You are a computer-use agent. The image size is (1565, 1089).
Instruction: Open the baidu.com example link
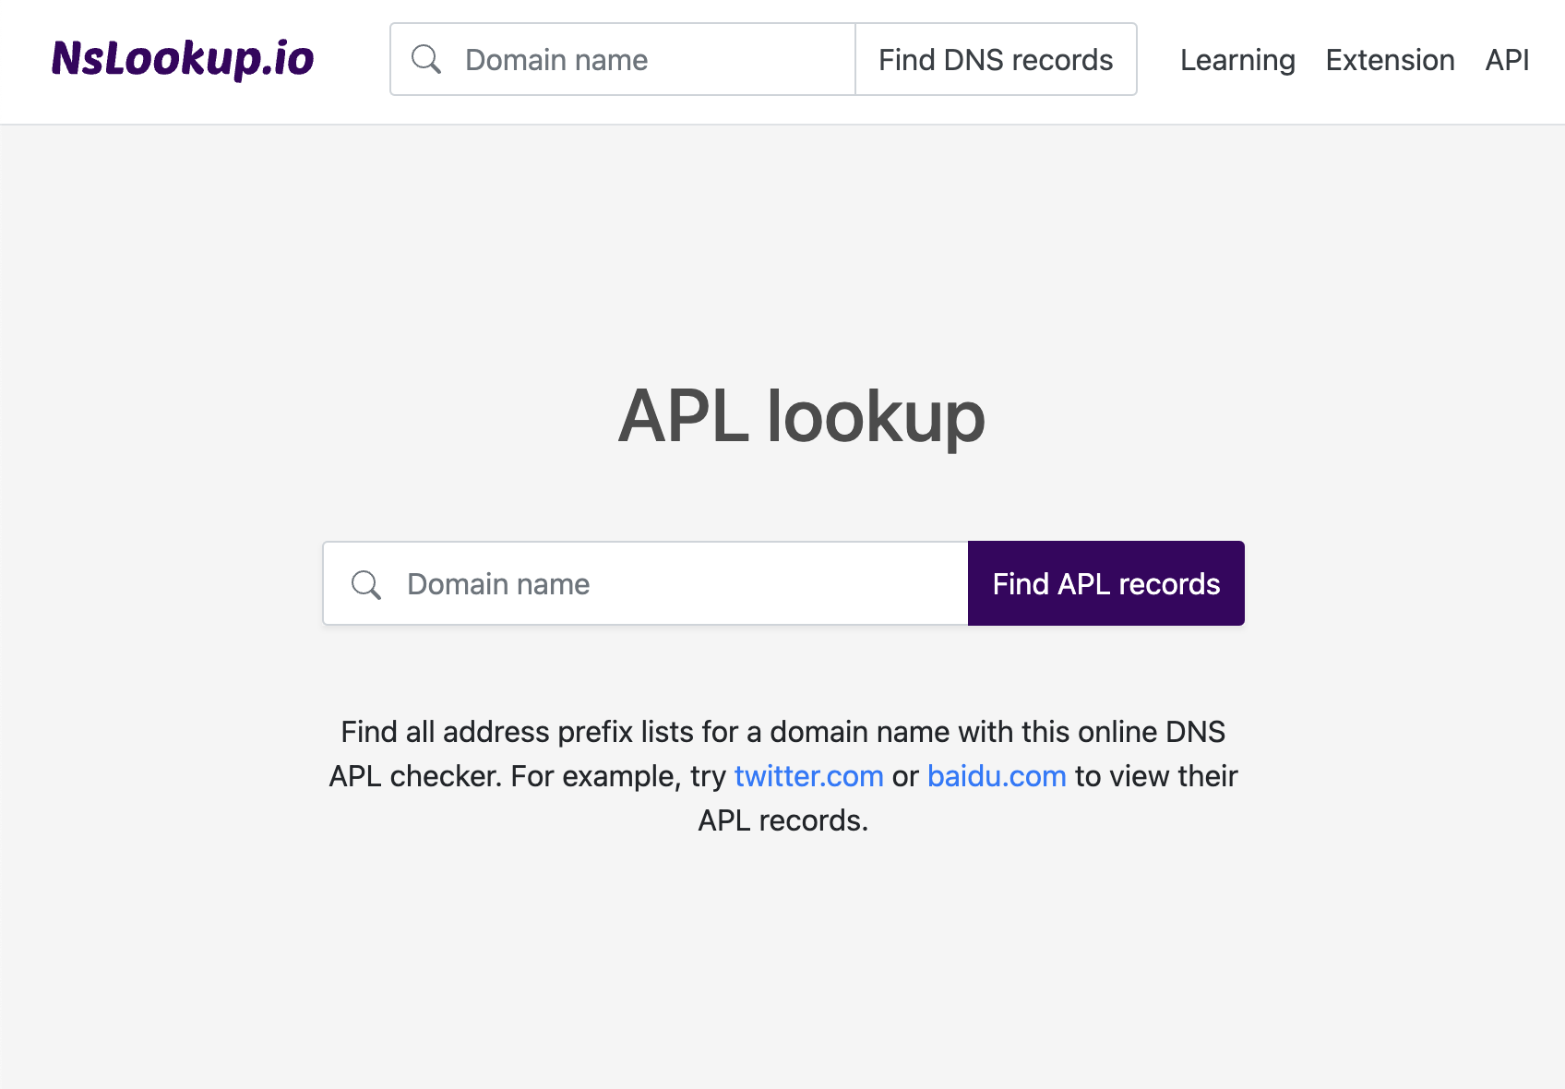pyautogui.click(x=996, y=776)
